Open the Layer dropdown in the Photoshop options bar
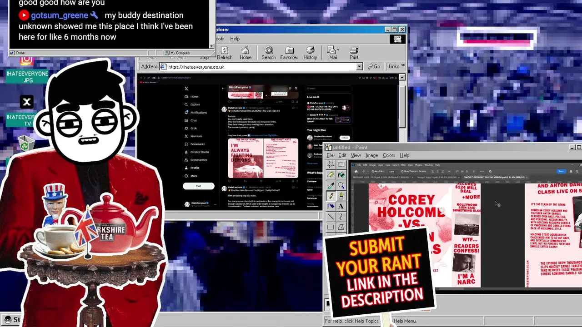 pos(393,171)
